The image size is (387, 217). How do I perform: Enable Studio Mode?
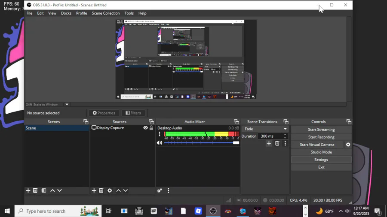[x=321, y=152]
